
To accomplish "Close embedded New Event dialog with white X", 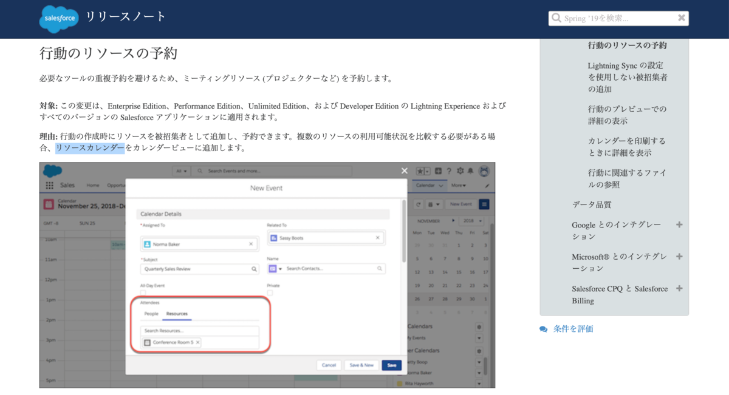I will click(x=405, y=170).
